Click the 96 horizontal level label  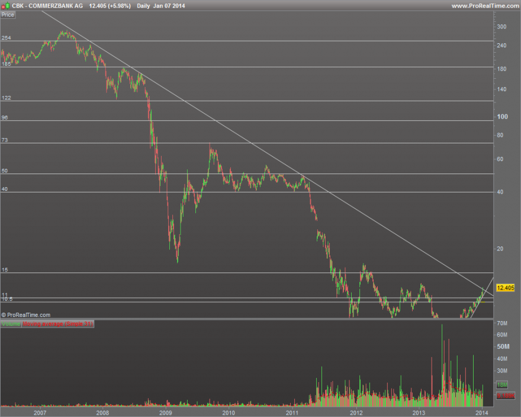5,117
